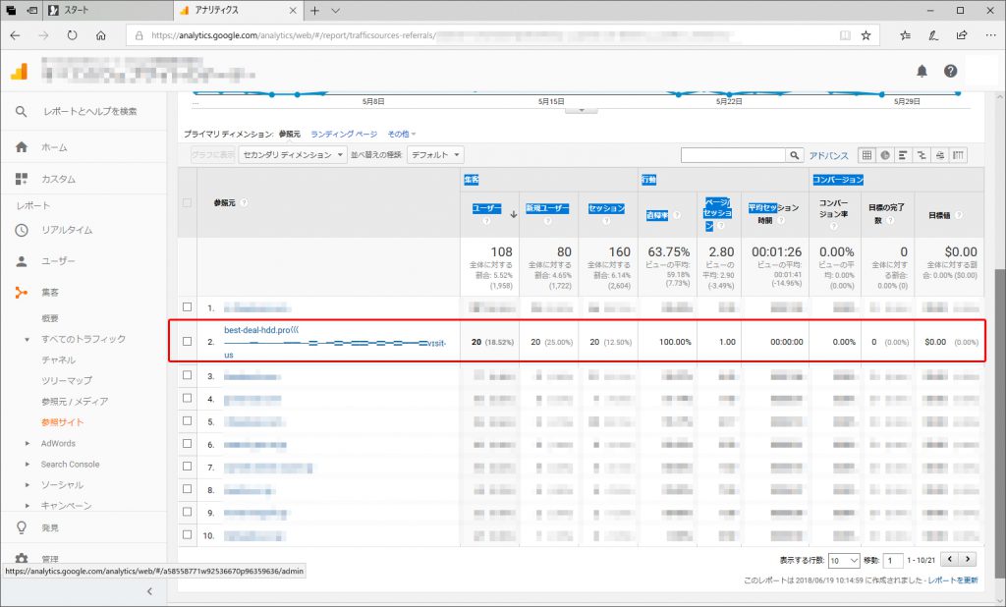1006x607 pixels.
Task: Add this page to favorites (star)
Action: [x=866, y=35]
